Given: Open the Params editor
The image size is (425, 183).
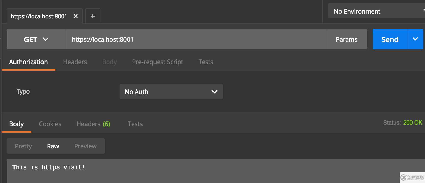Looking at the screenshot, I should tap(346, 39).
